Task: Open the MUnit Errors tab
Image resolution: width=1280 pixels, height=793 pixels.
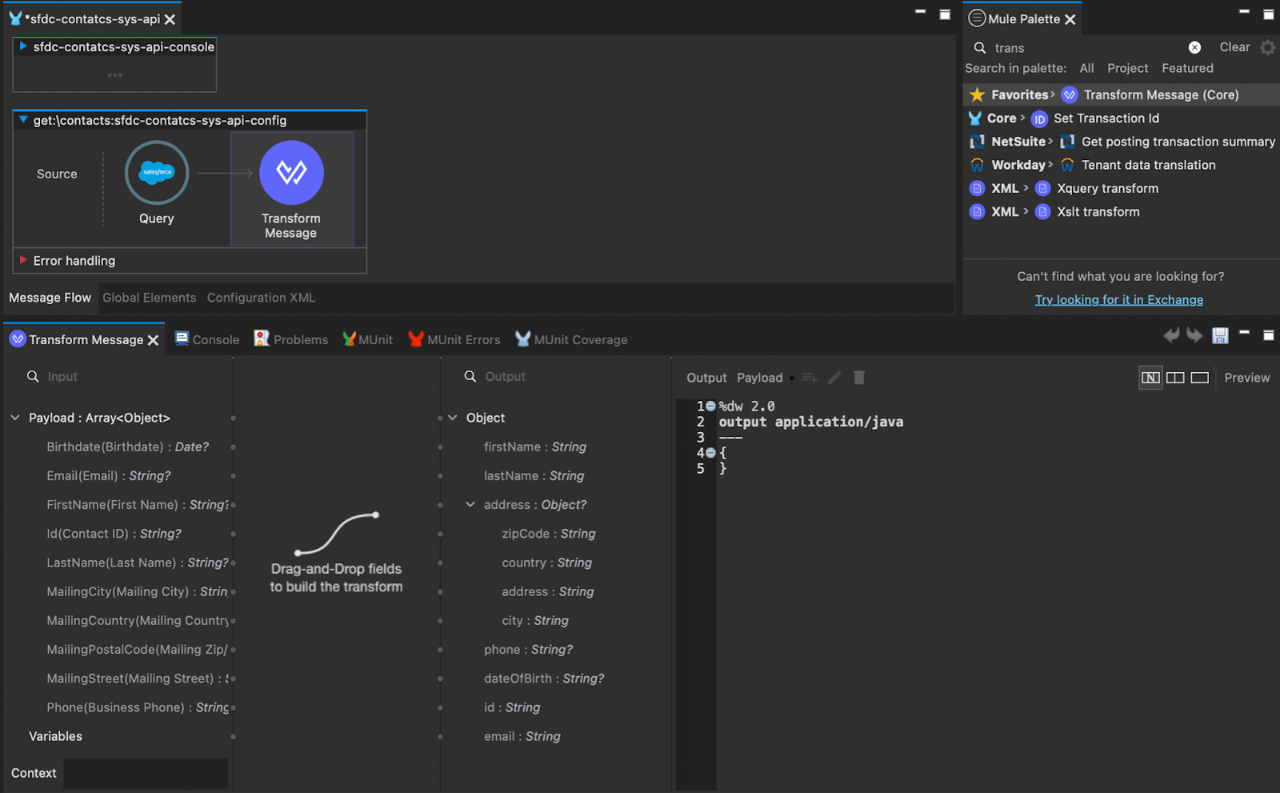Action: click(454, 339)
